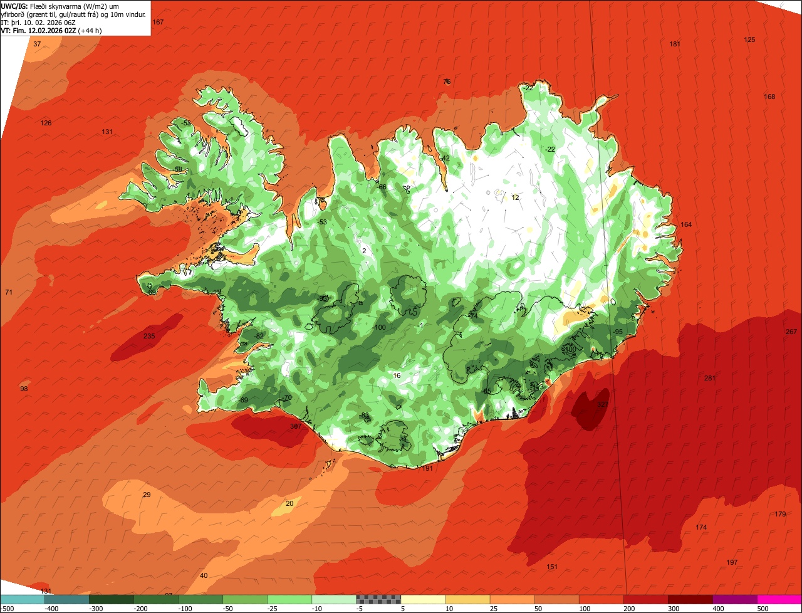Click the pale yellow 5–10 legend swatch
This screenshot has height=613, width=802.
pyautogui.click(x=423, y=599)
